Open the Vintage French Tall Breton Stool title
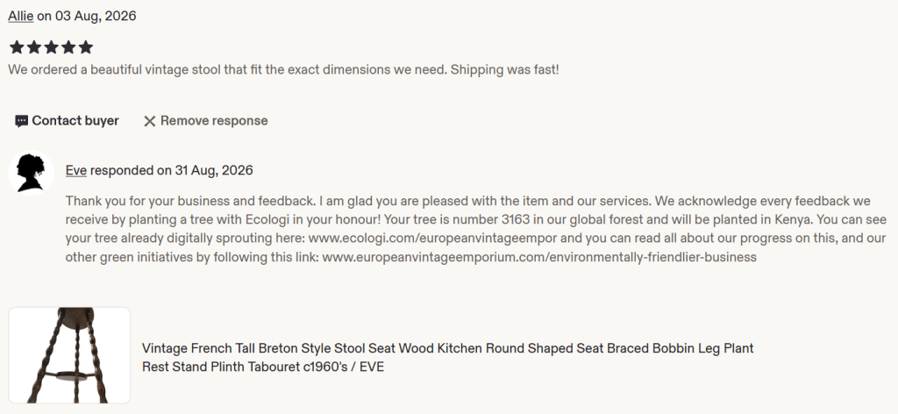The image size is (898, 414). pyautogui.click(x=447, y=357)
